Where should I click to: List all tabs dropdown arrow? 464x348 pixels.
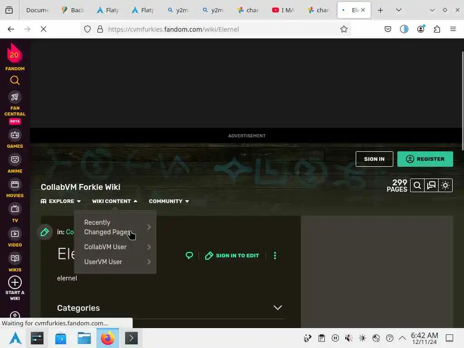click(399, 10)
